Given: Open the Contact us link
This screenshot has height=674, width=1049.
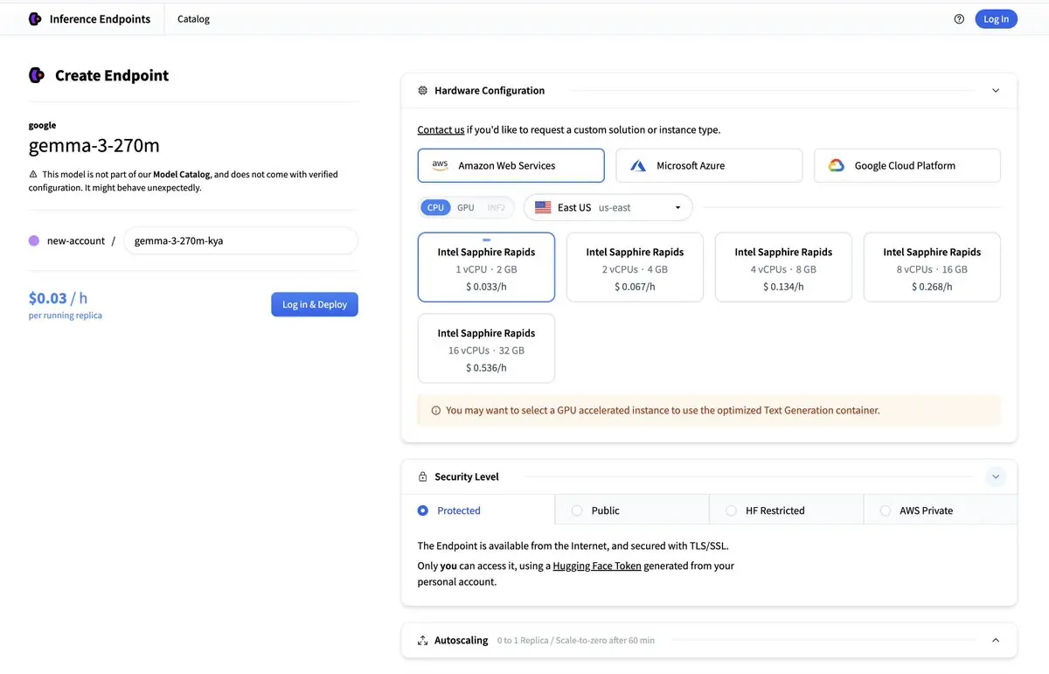Looking at the screenshot, I should point(441,129).
